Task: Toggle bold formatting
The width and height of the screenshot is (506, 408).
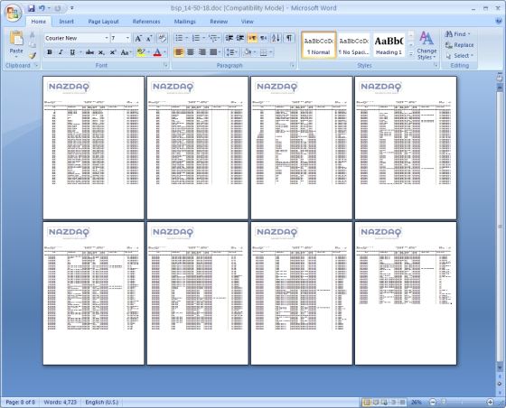Action: click(50, 51)
